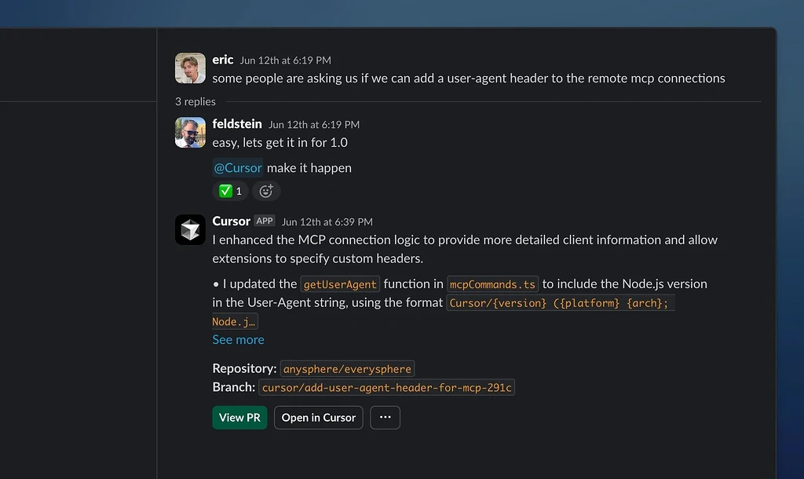Select the mcpCommands.ts code snippet
804x479 pixels.
coord(491,284)
